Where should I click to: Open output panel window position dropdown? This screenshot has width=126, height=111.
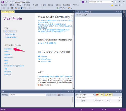(69, 92)
